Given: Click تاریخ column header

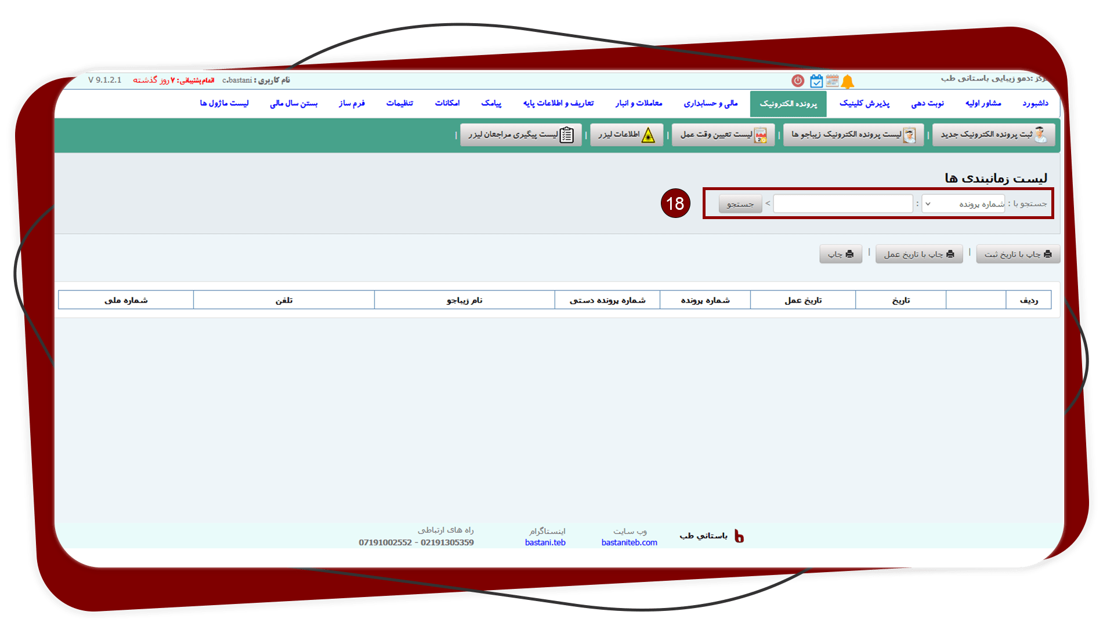Looking at the screenshot, I should 900,300.
